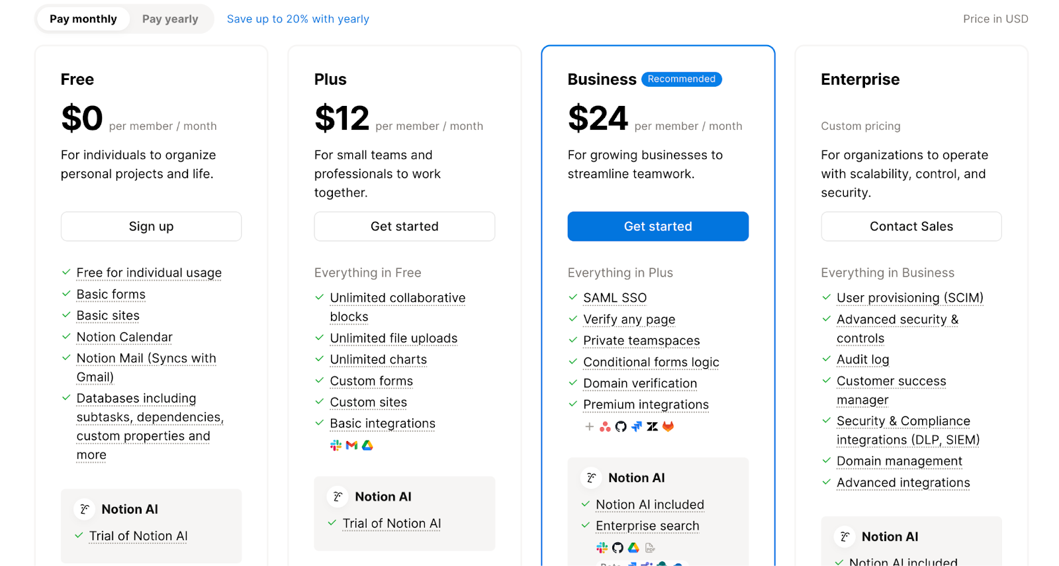The width and height of the screenshot is (1059, 566).
Task: Click the Slack icon under Basic integrations
Action: [336, 446]
